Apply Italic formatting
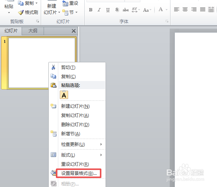 [99, 10]
